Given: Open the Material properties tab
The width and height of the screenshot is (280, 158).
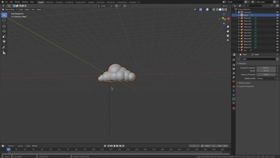Looking at the screenshot, I should coord(234,103).
